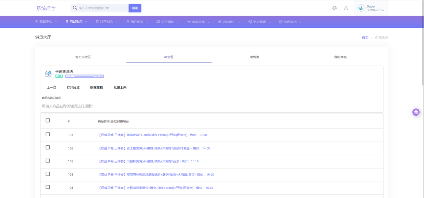This screenshot has height=198, width=424.
Task: Click the Super account avatar
Action: pos(361,8)
